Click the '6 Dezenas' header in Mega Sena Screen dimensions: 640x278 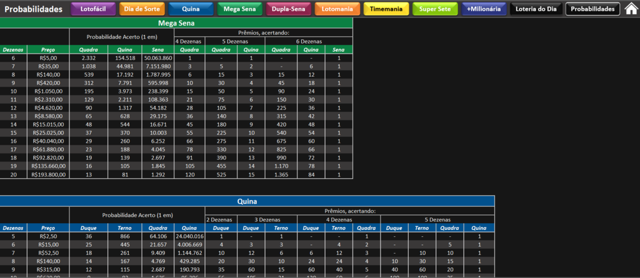(309, 41)
